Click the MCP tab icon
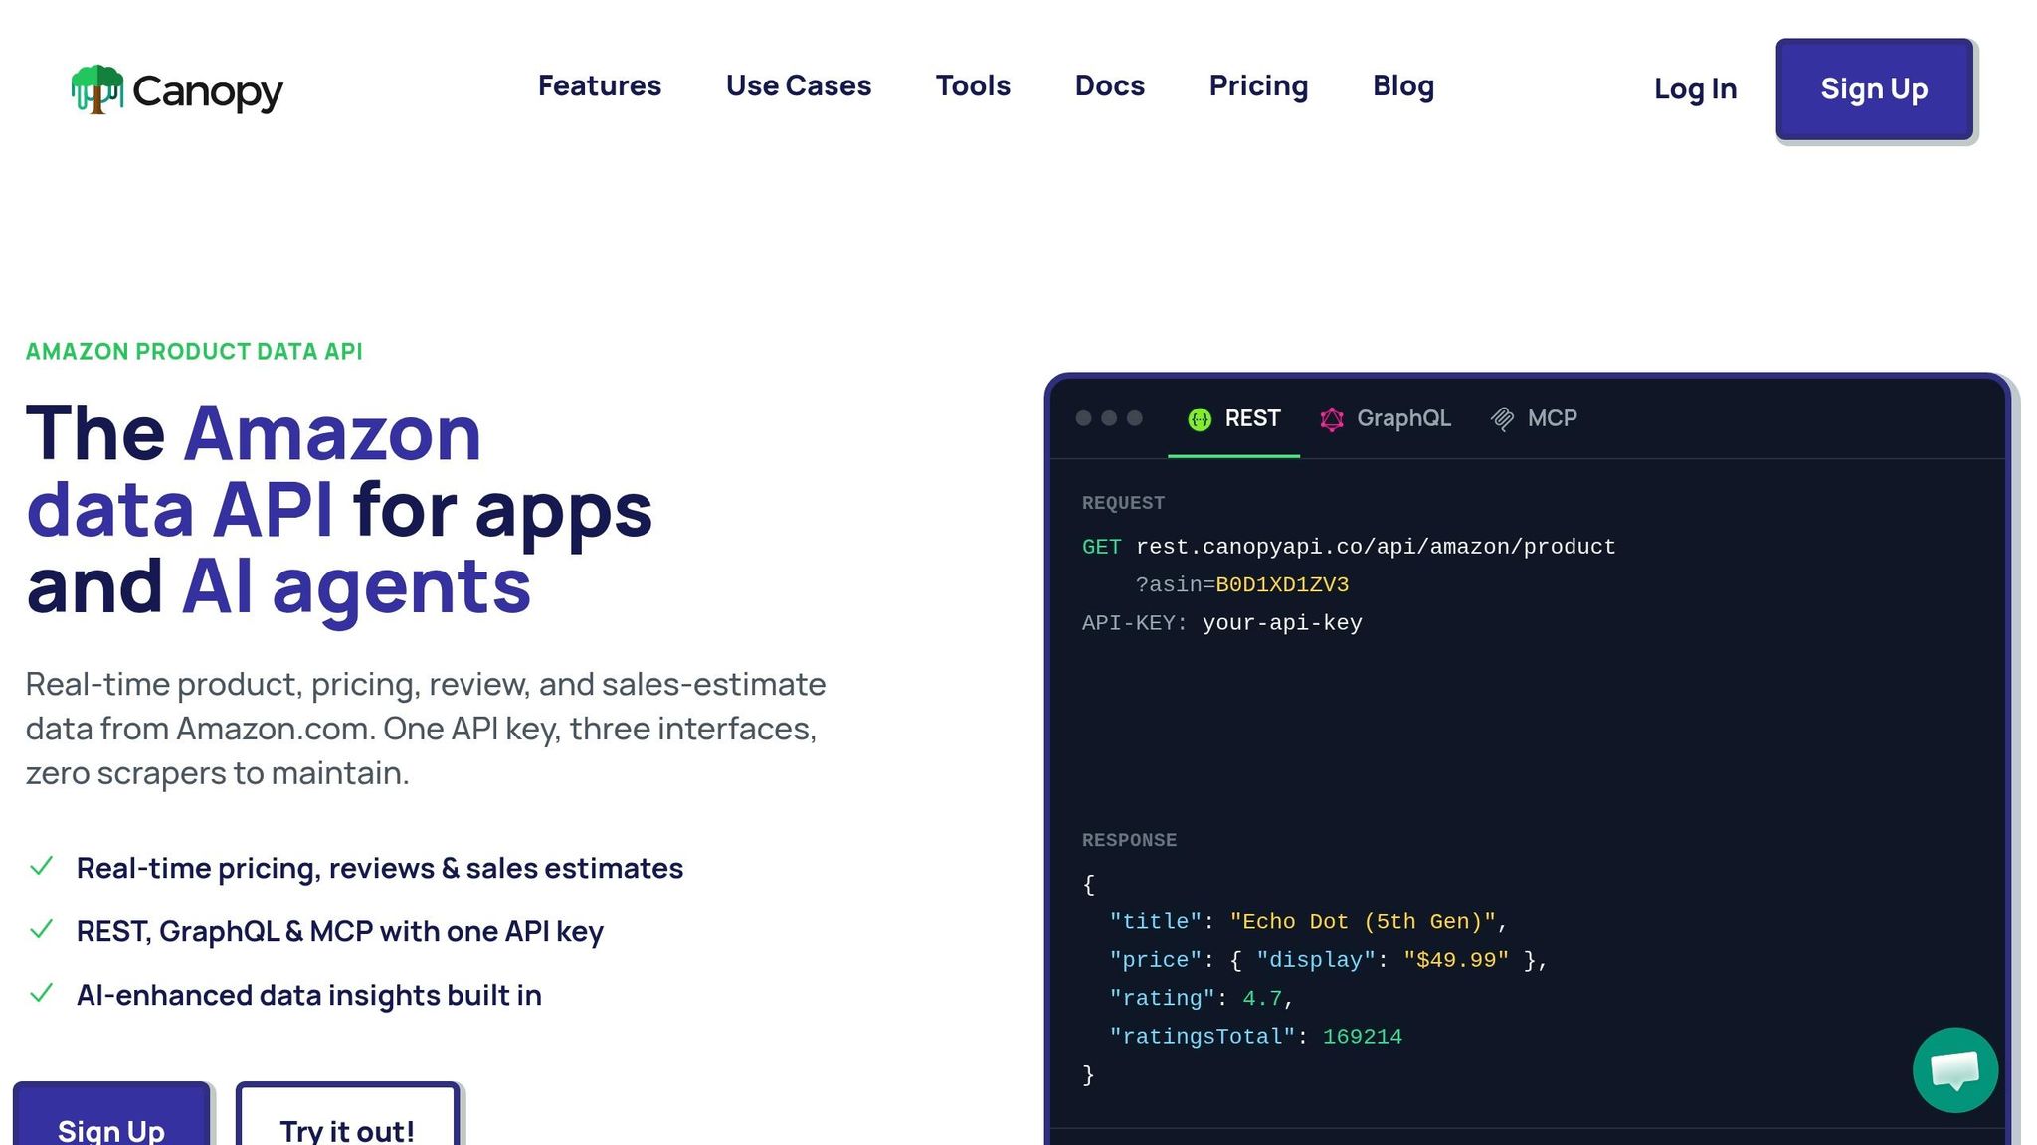 pyautogui.click(x=1502, y=419)
